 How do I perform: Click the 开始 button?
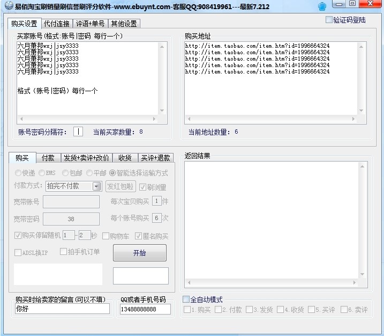pyautogui.click(x=140, y=253)
